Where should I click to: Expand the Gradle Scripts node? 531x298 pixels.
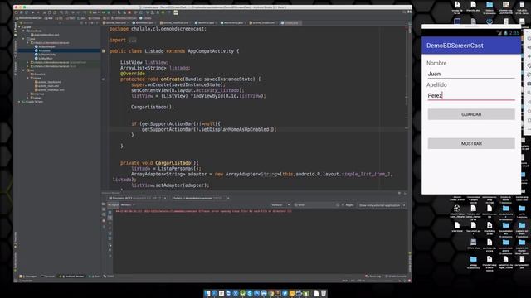(x=19, y=102)
